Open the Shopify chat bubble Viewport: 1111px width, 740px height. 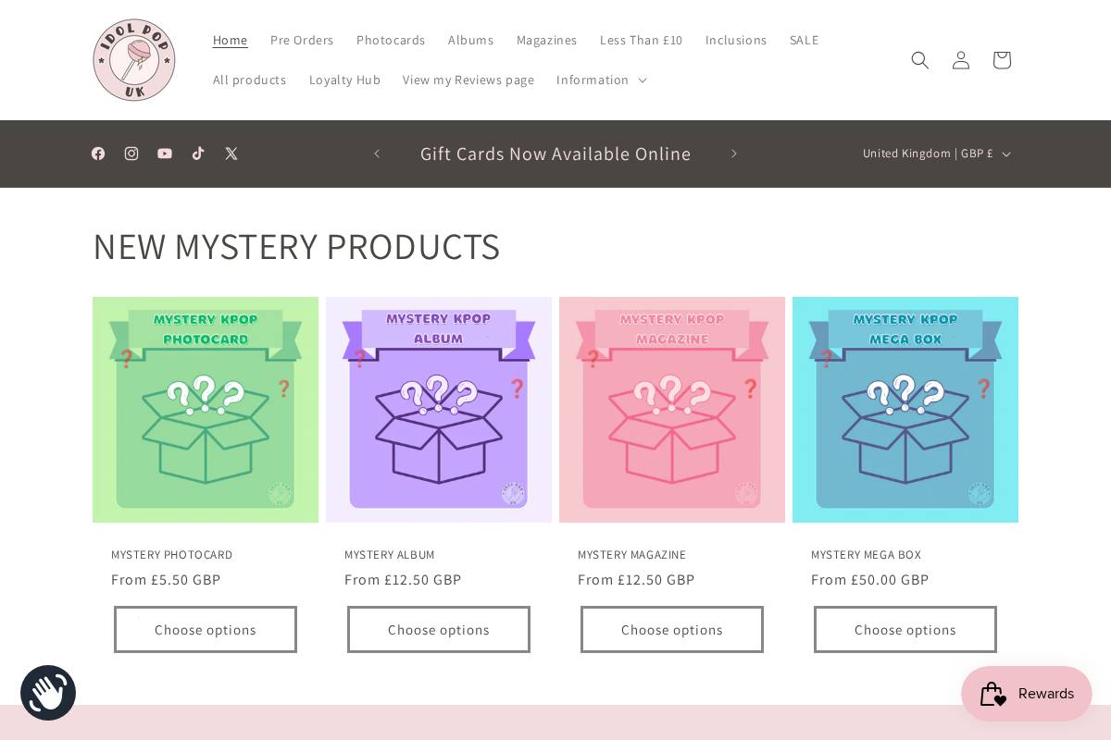point(48,693)
